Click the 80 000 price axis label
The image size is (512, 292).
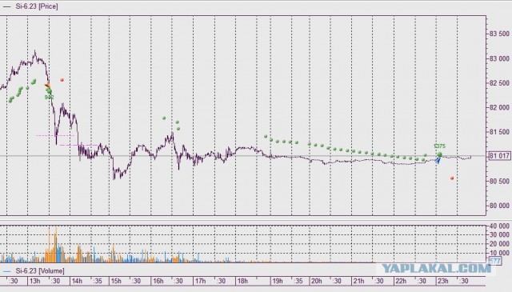coord(499,206)
